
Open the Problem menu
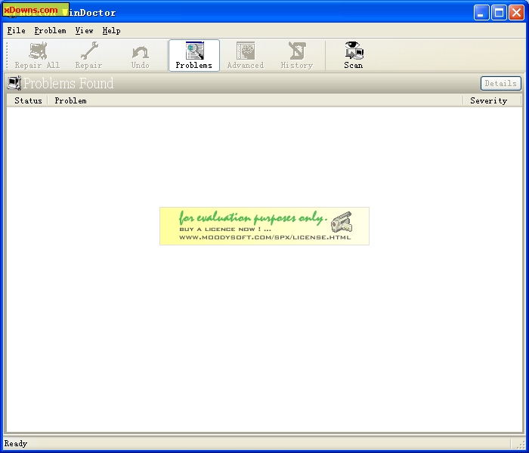pyautogui.click(x=50, y=31)
